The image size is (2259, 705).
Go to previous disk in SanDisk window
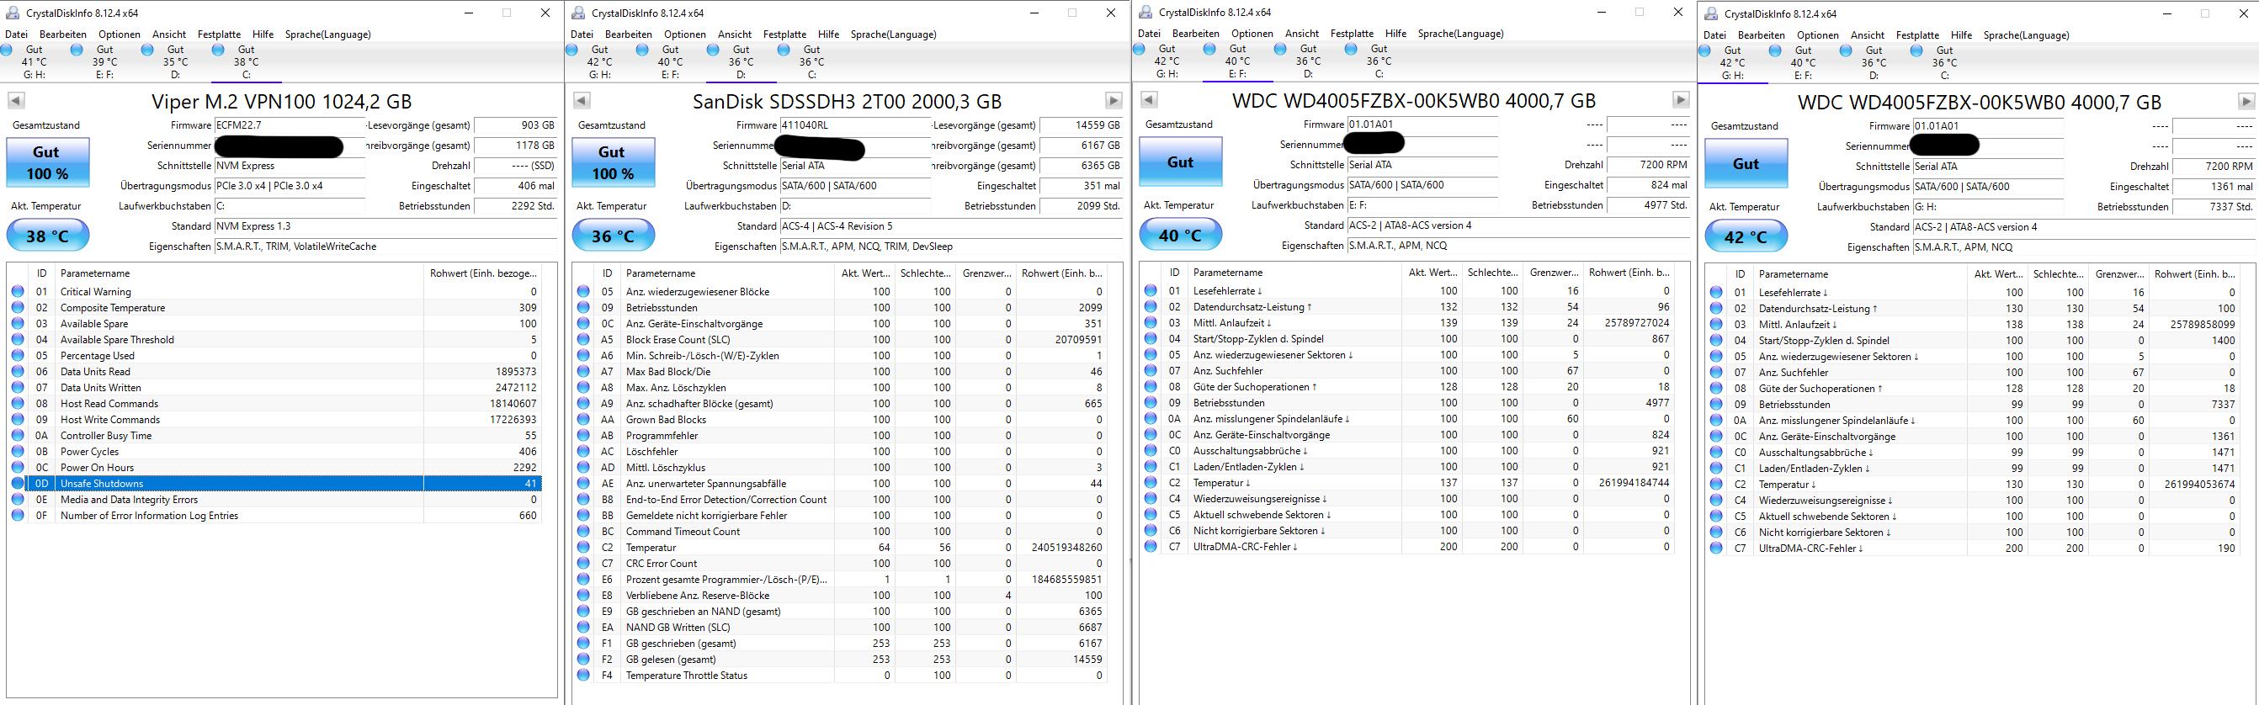pos(581,100)
